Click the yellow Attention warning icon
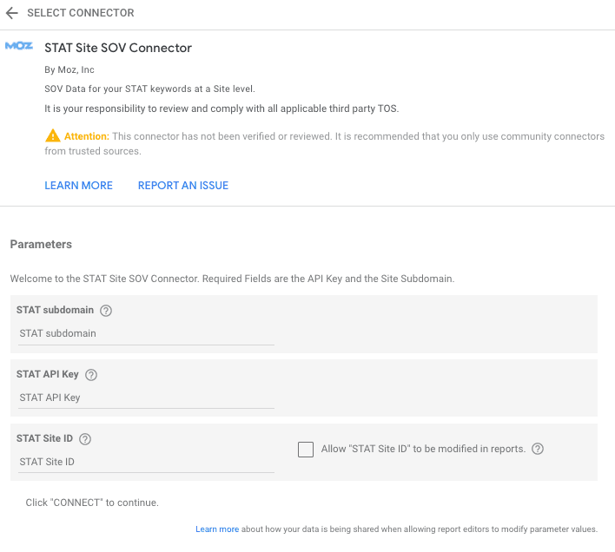Viewport: 615px width, 552px height. pos(53,136)
